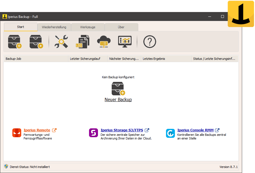
Task: Open help with the question mark icon
Action: coord(149,41)
